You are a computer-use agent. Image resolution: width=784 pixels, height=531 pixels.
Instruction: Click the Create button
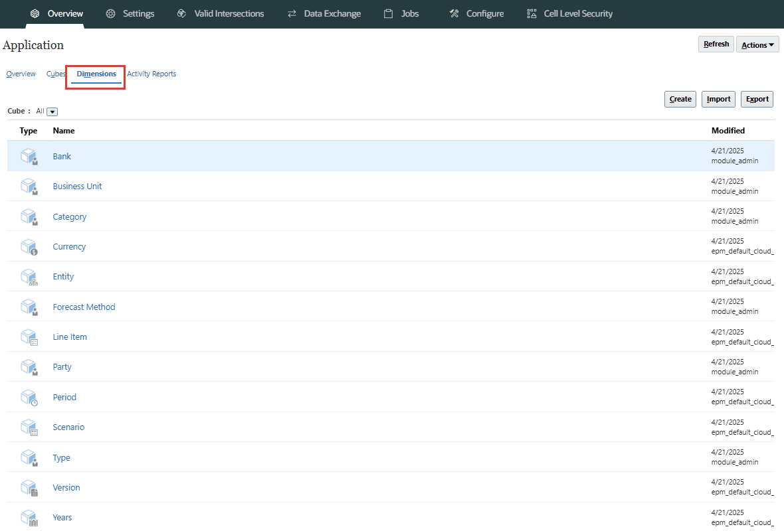(x=680, y=99)
